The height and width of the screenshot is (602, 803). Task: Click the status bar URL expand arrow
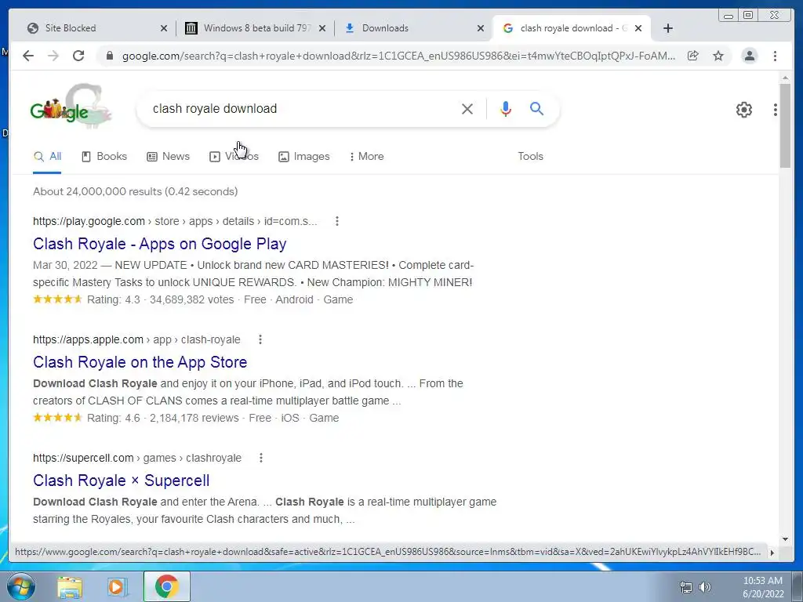(772, 553)
